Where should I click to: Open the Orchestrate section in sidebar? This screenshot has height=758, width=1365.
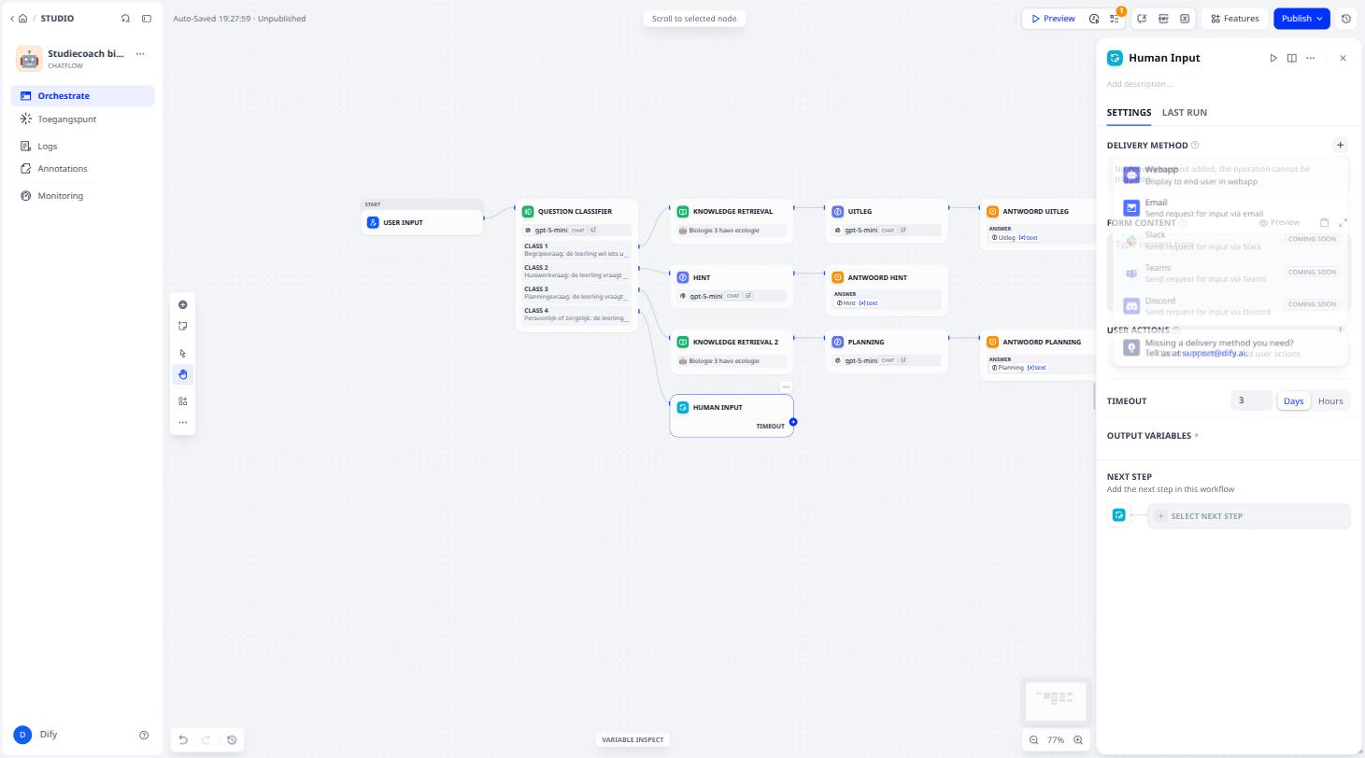(x=82, y=95)
